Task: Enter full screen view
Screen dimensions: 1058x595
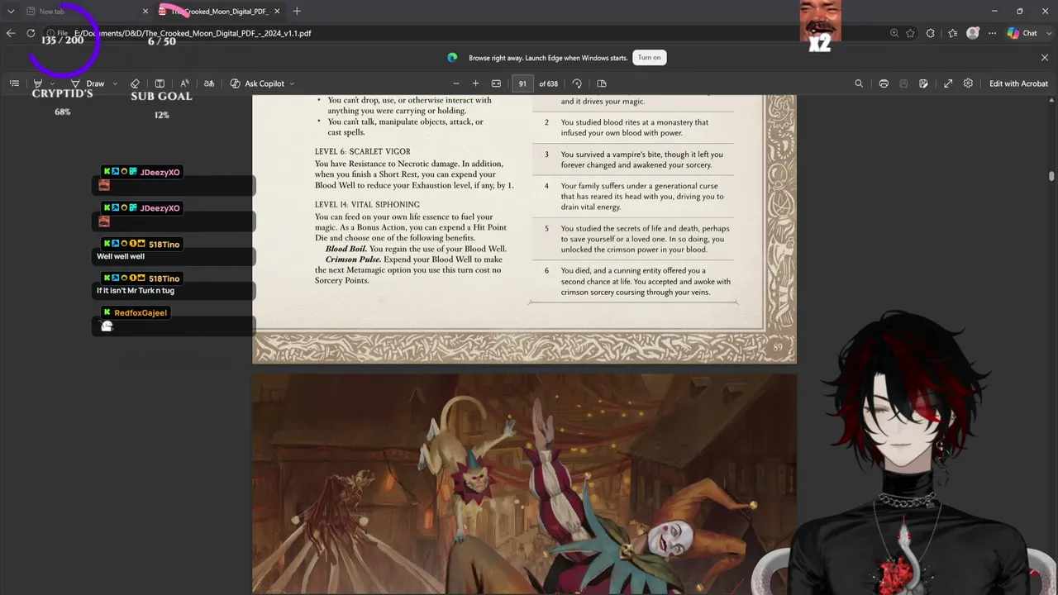Action: coord(948,83)
